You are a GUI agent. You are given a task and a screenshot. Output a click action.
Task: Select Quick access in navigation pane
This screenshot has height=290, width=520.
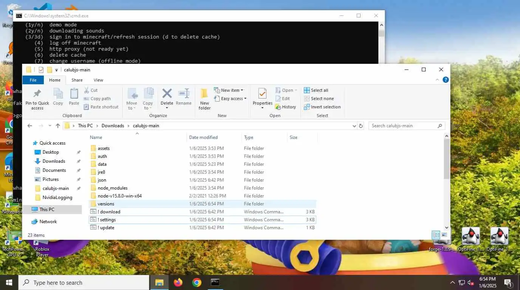click(x=53, y=143)
